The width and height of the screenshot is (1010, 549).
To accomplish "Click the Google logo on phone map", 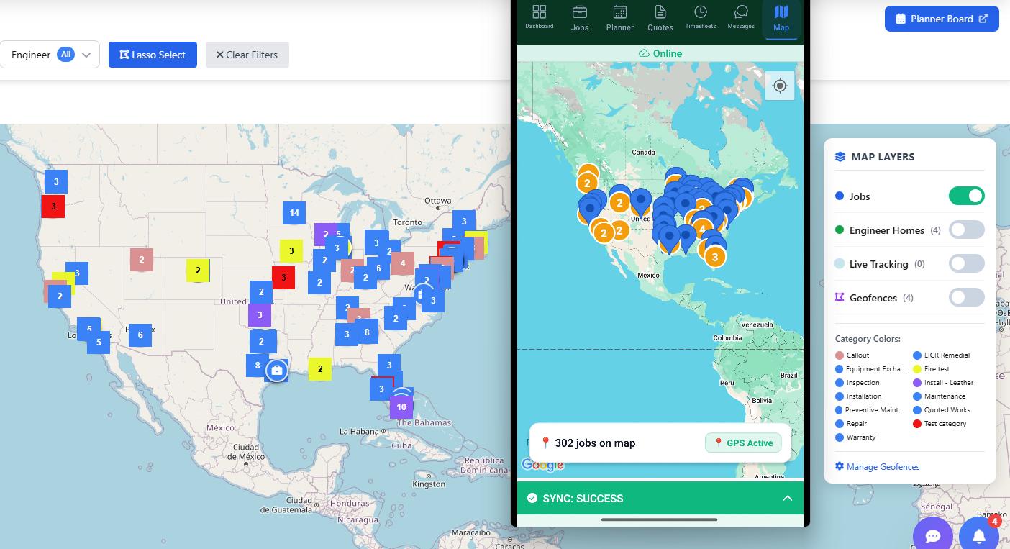I will [542, 466].
